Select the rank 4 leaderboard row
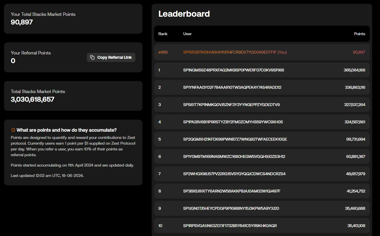Viewport: 380px width, 236px height. [x=262, y=122]
